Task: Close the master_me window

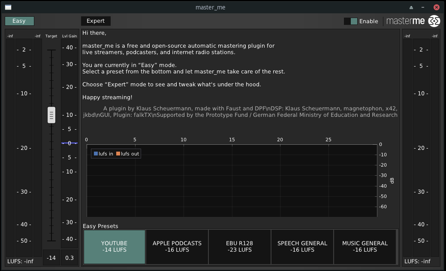Action: [x=436, y=7]
